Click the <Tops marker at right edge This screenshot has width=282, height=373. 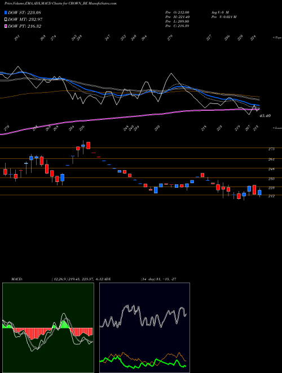[x=277, y=38]
